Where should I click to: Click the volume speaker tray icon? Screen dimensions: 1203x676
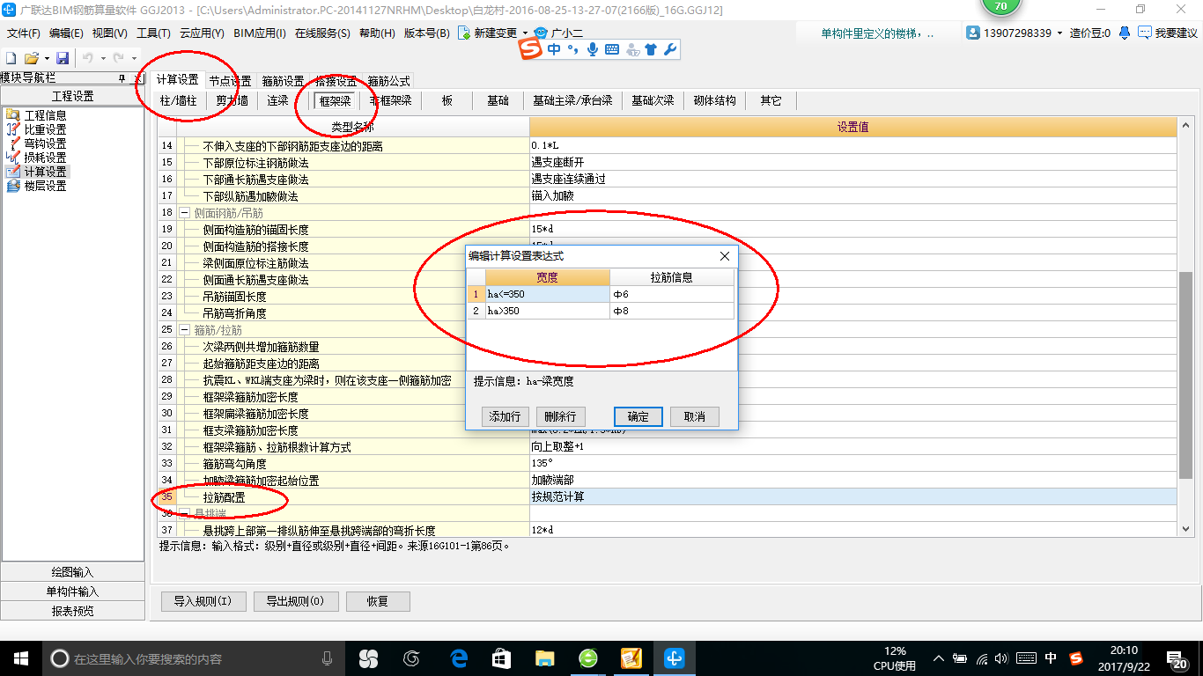[1001, 658]
